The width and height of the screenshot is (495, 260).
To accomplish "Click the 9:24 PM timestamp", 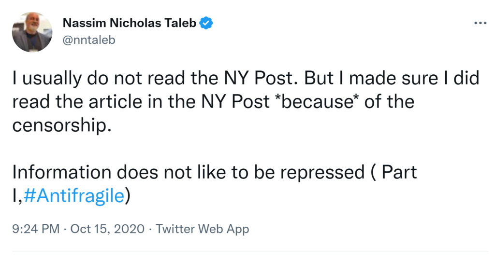I will [36, 229].
